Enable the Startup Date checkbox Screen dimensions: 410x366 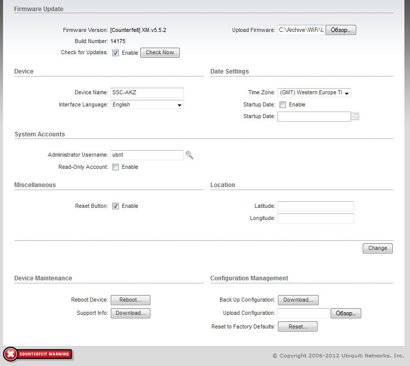[283, 105]
